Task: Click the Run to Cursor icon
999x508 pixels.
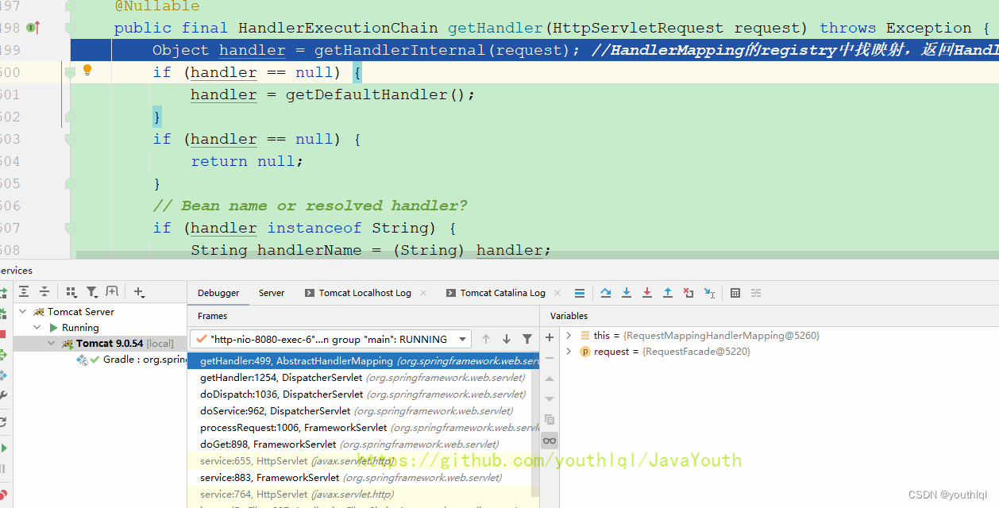Action: click(x=709, y=293)
